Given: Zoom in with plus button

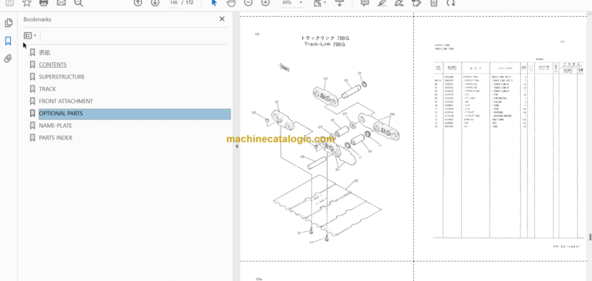Looking at the screenshot, I should click(265, 2).
